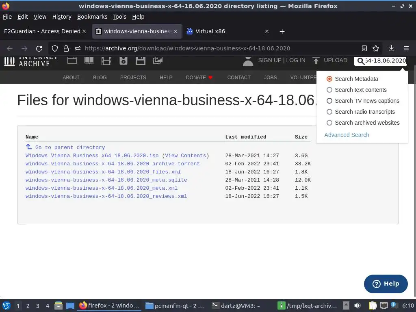Viewport: 416px width, 312px height.
Task: Click the search magnifier icon
Action: click(361, 61)
